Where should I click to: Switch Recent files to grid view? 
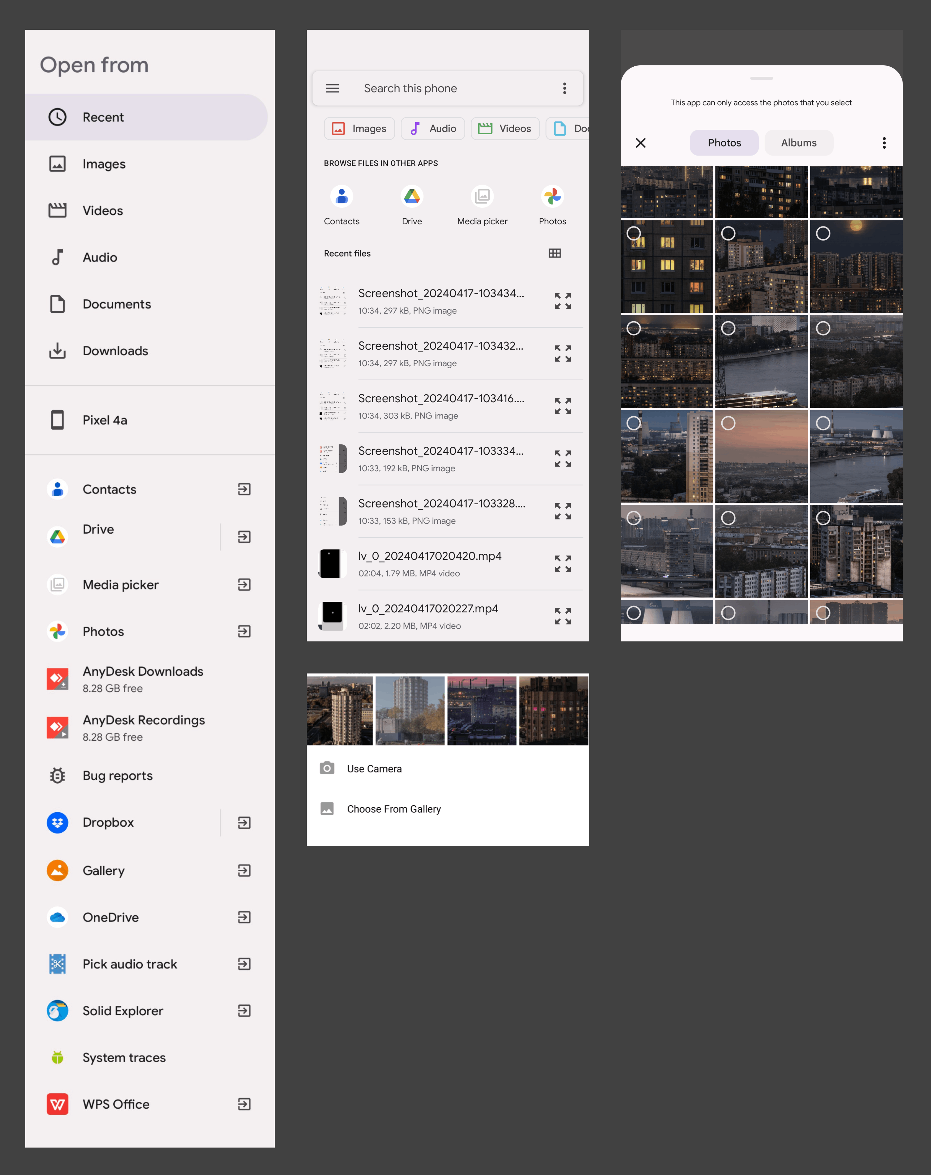(x=554, y=253)
